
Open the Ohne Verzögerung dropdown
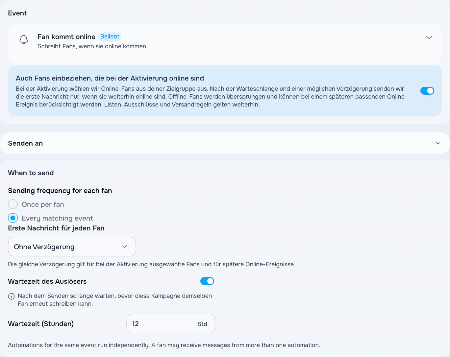[72, 247]
